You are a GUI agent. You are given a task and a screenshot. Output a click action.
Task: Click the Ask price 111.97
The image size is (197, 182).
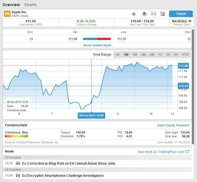click(x=122, y=39)
